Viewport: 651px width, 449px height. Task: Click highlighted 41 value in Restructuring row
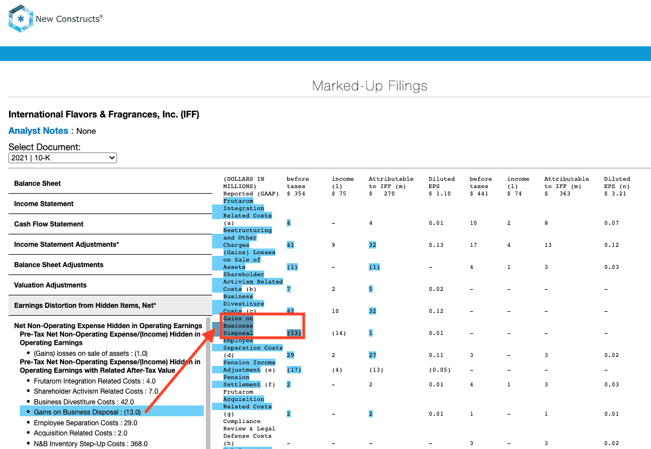(x=290, y=245)
